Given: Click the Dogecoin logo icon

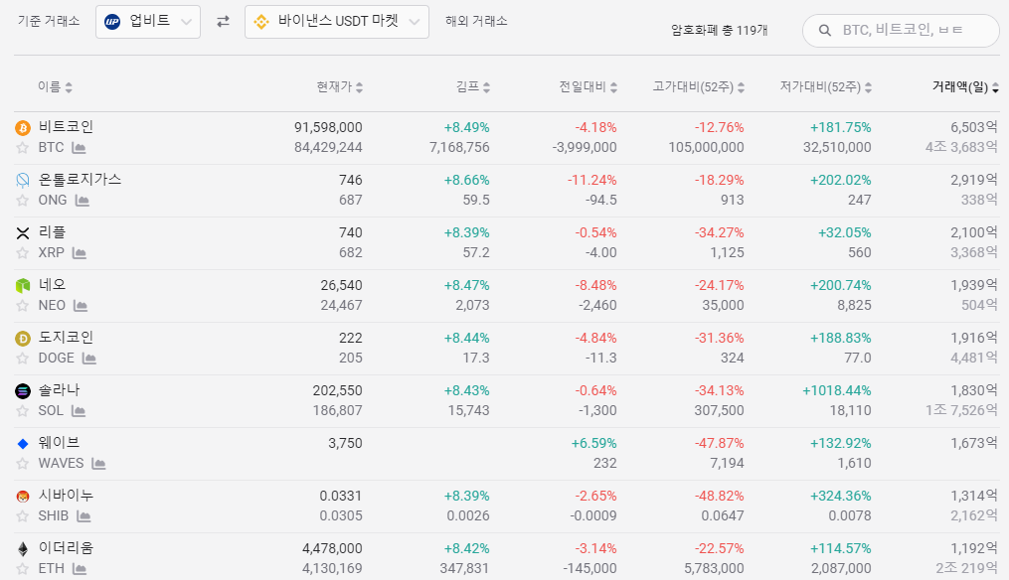Looking at the screenshot, I should point(23,339).
